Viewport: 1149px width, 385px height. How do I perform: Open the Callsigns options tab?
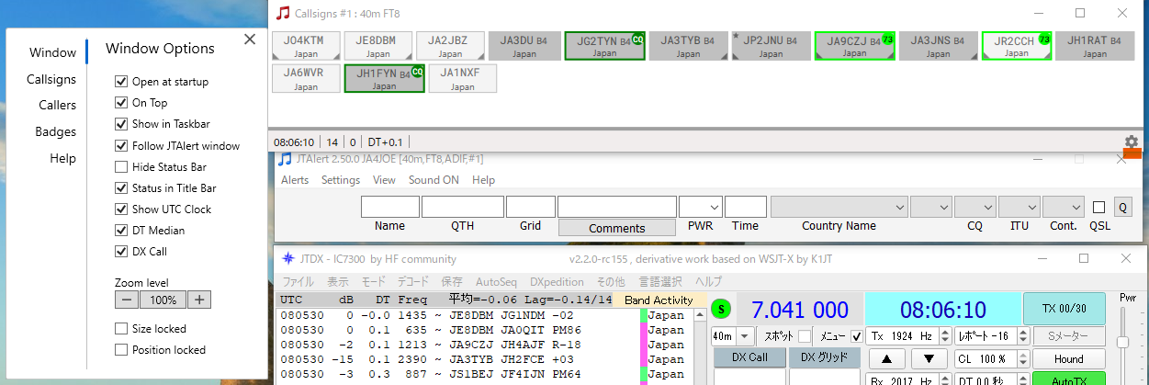pos(51,79)
